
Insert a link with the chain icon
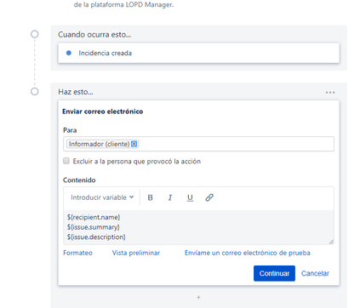(209, 197)
